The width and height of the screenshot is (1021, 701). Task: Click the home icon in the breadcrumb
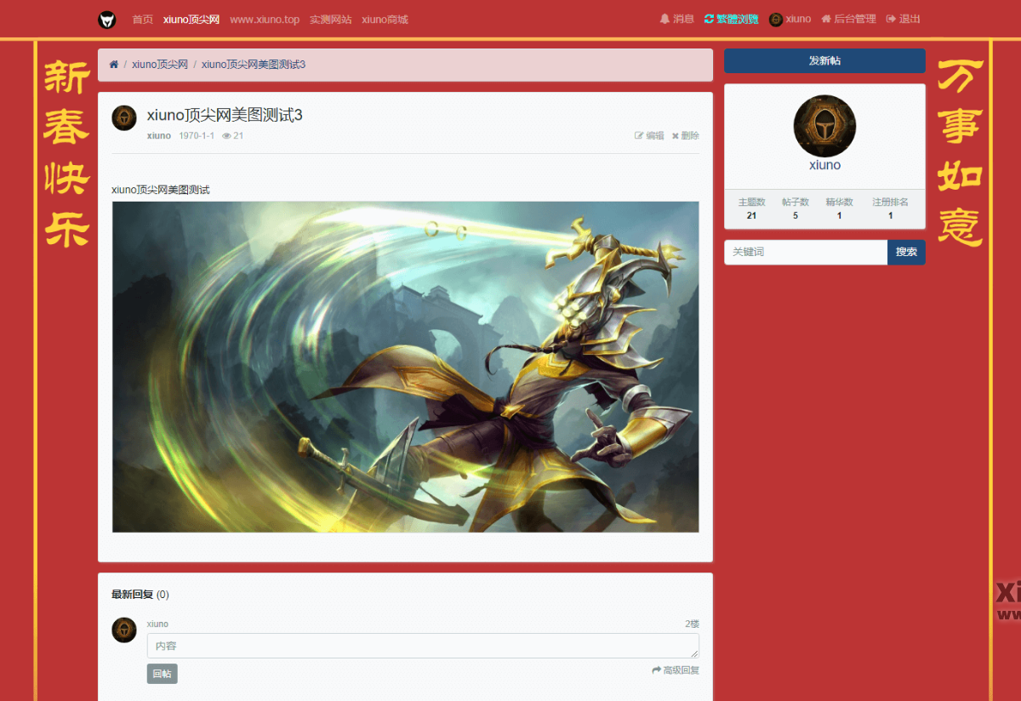point(114,65)
